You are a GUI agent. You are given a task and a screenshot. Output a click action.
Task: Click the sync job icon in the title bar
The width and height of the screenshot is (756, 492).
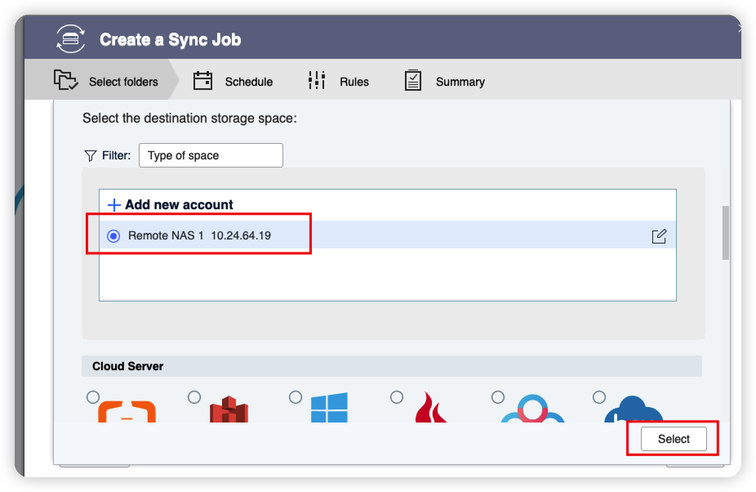click(x=71, y=39)
